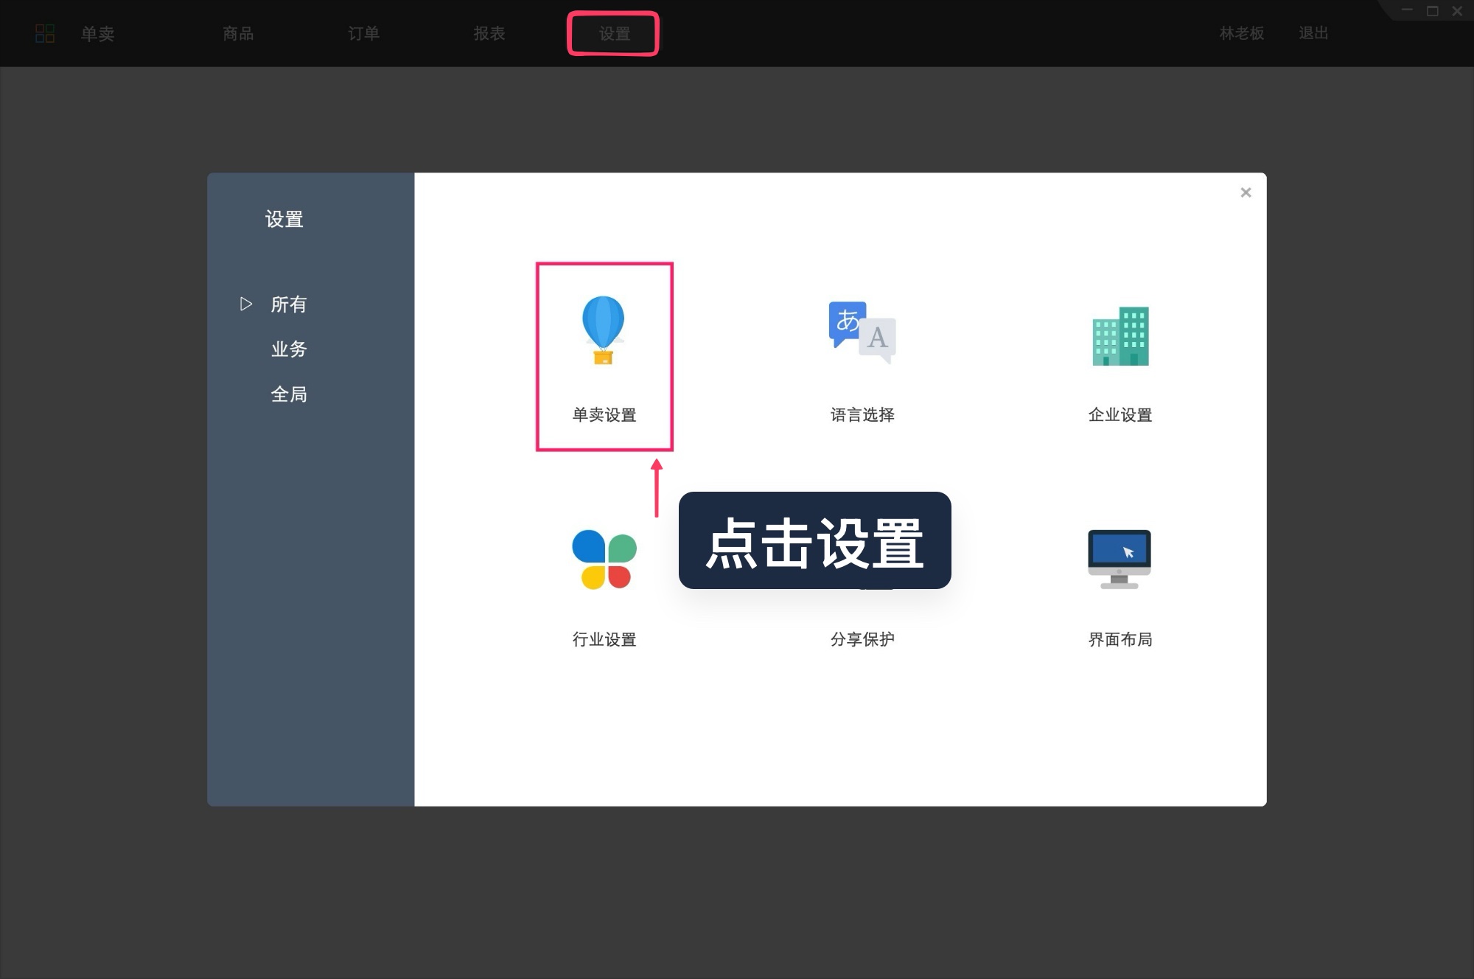This screenshot has height=979, width=1474.
Task: Open 分享保护 share protection settings
Action: coord(862,639)
